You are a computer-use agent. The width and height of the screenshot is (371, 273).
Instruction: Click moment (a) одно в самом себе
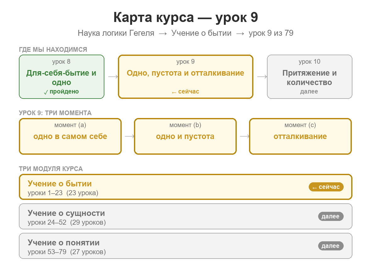[x=70, y=136]
